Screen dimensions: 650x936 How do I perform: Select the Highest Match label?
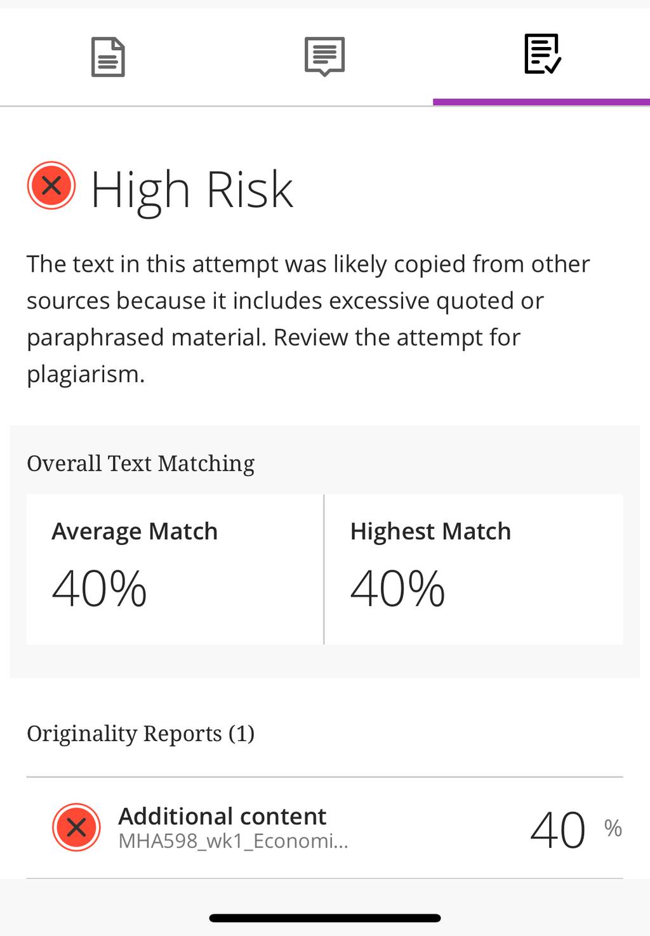coord(430,531)
